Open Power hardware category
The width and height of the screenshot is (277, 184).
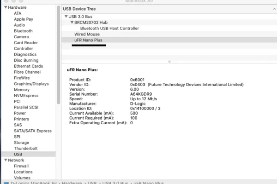coord(20,113)
